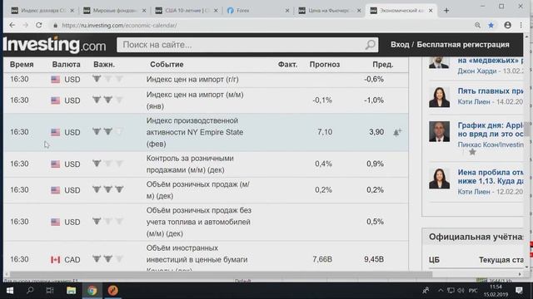Reload the page with refresh icon
This screenshot has height=299, width=533.
pyautogui.click(x=39, y=25)
